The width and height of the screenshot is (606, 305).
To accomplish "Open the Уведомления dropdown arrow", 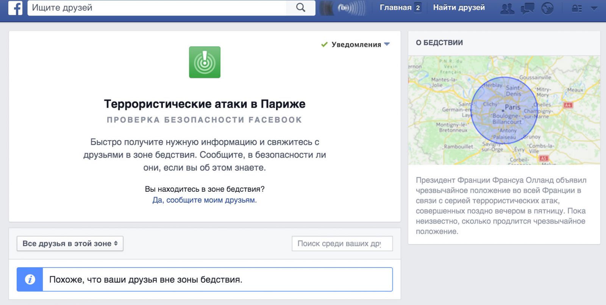I will [387, 44].
